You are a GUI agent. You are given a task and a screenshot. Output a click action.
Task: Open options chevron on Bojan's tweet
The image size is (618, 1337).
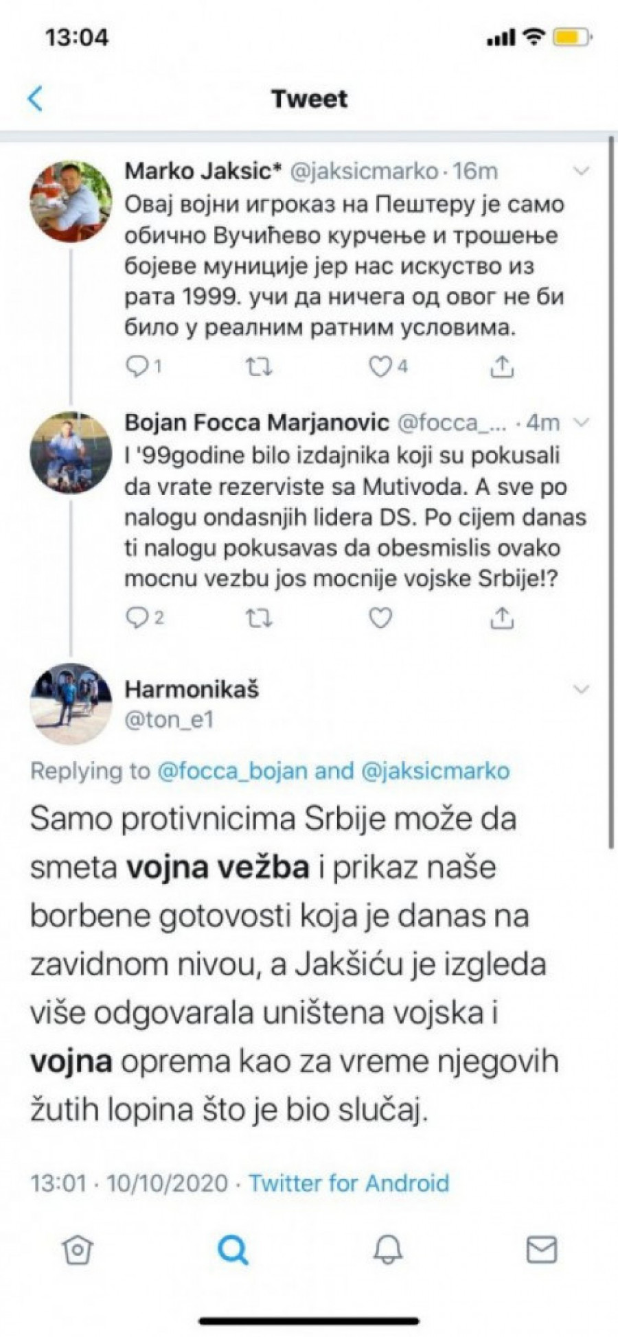581,423
